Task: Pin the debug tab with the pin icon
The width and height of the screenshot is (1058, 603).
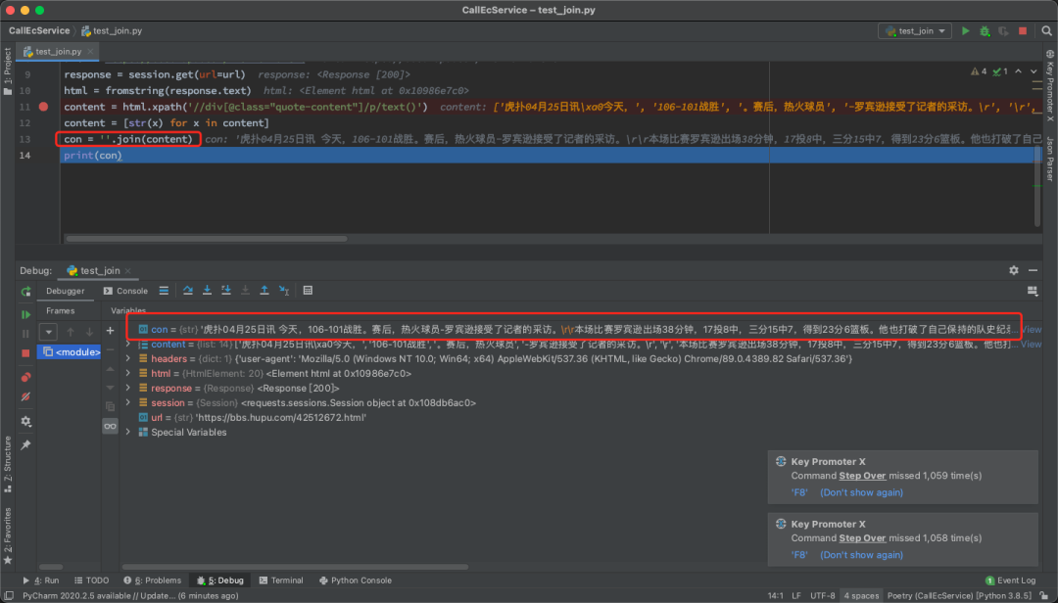Action: (x=25, y=445)
